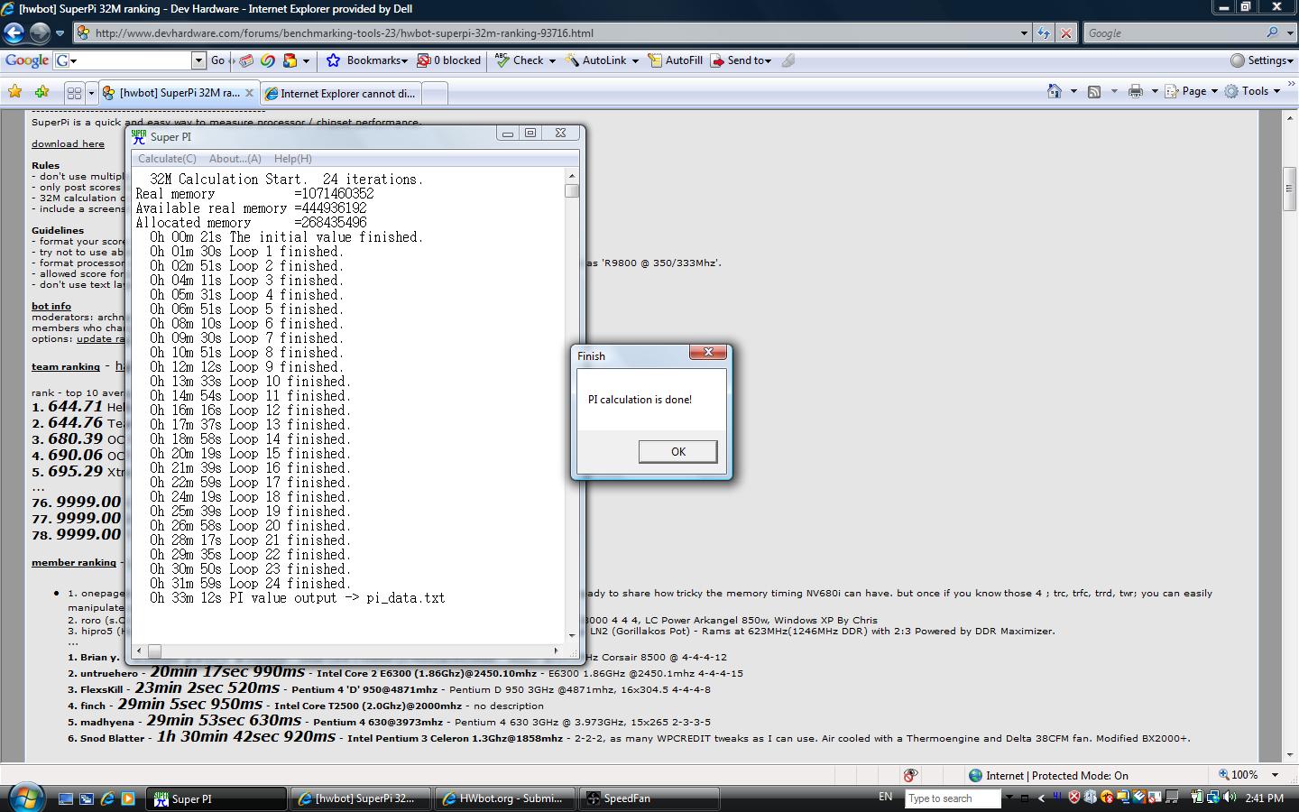Switch to Internet Explorer cannot display tab
The height and width of the screenshot is (812, 1299).
tap(341, 93)
